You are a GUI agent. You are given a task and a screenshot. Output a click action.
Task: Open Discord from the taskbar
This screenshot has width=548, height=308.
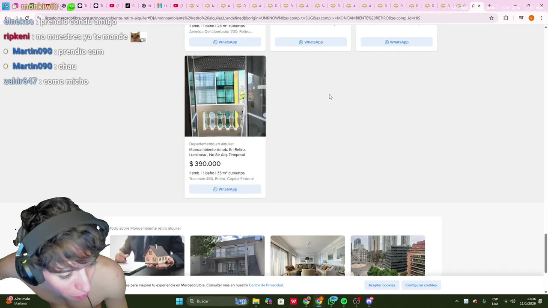click(x=369, y=301)
